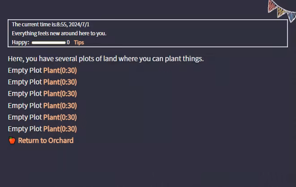Click the Happy value number 0
The height and width of the screenshot is (187, 296).
pos(68,42)
